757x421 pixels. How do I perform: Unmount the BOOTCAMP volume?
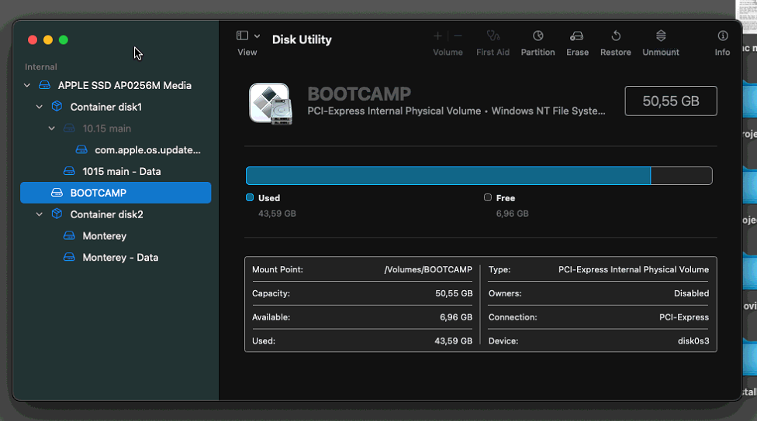click(x=661, y=36)
